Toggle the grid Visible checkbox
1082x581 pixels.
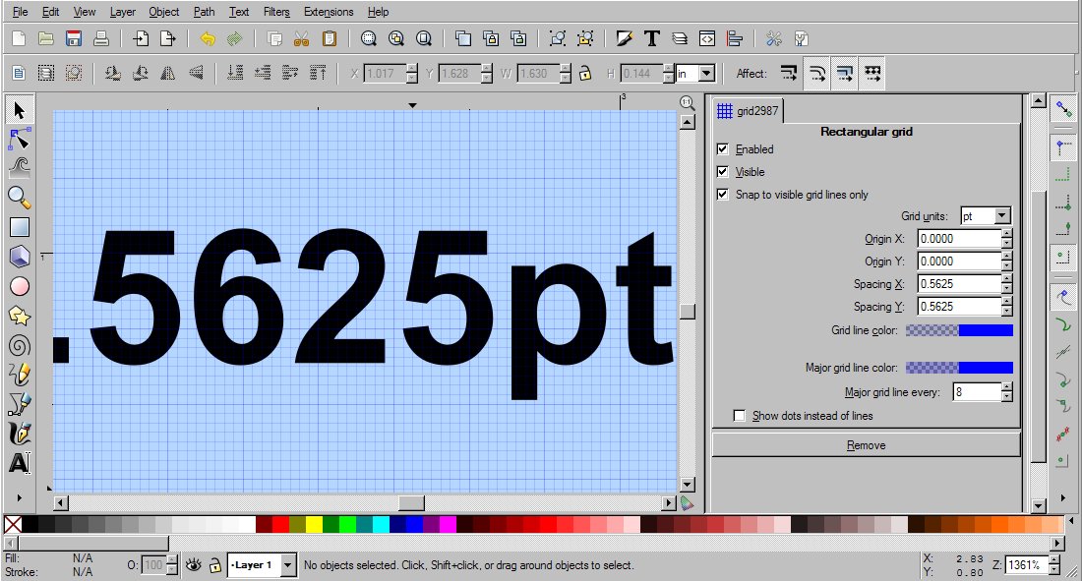point(723,172)
